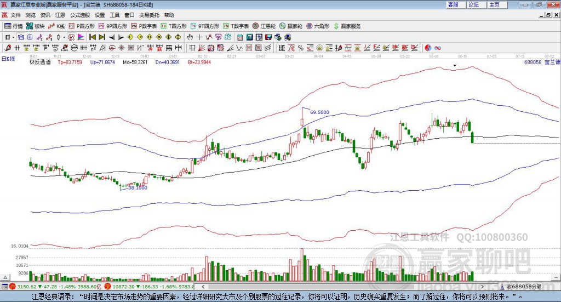
Task: Open the calendar icon tool
Action: [x=240, y=37]
